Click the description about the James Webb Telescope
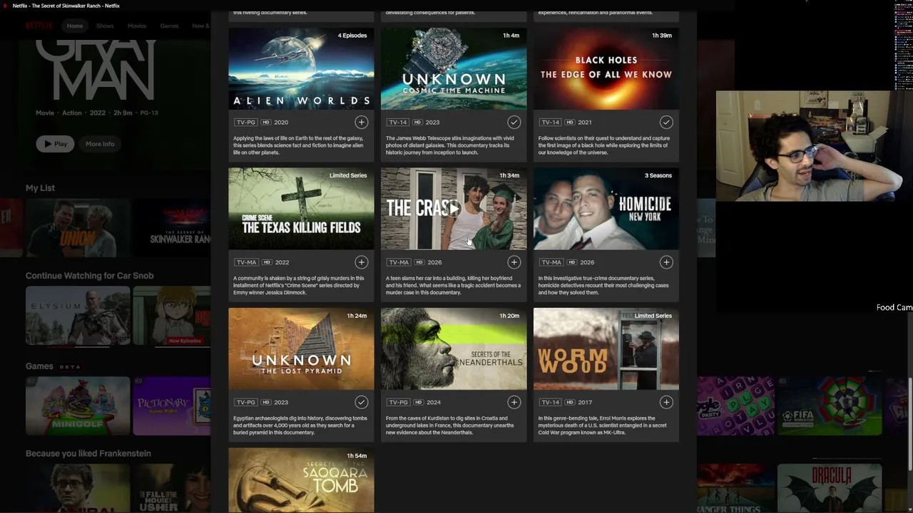 tap(450, 145)
